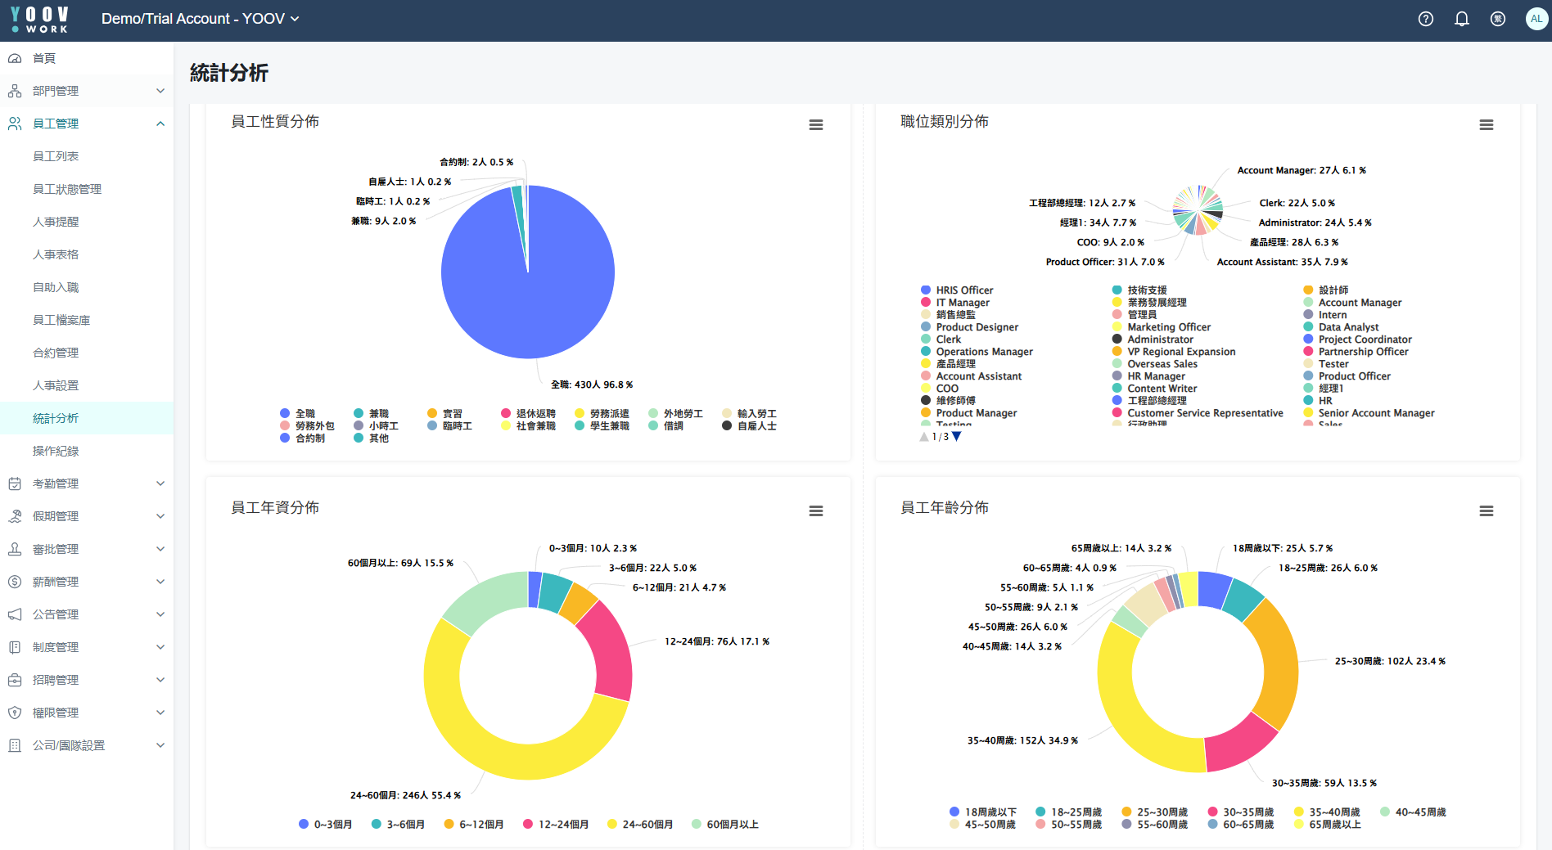Open hamburger menu of 員工年資分佈 chart
Viewport: 1552px width, 850px height.
815,511
